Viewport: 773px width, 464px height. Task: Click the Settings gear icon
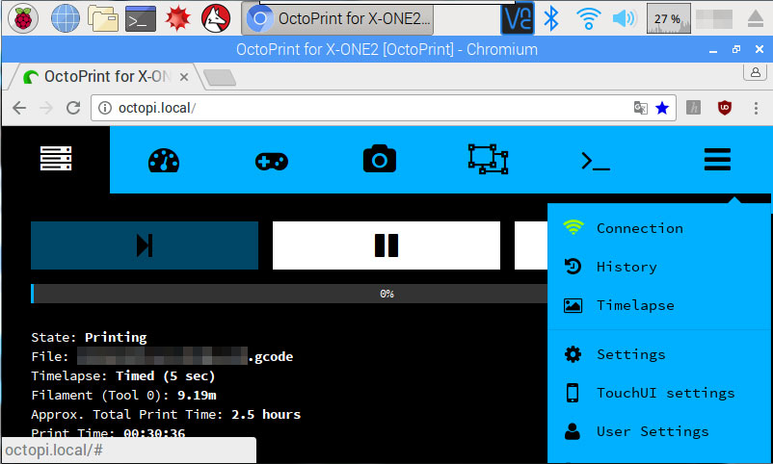tap(573, 354)
